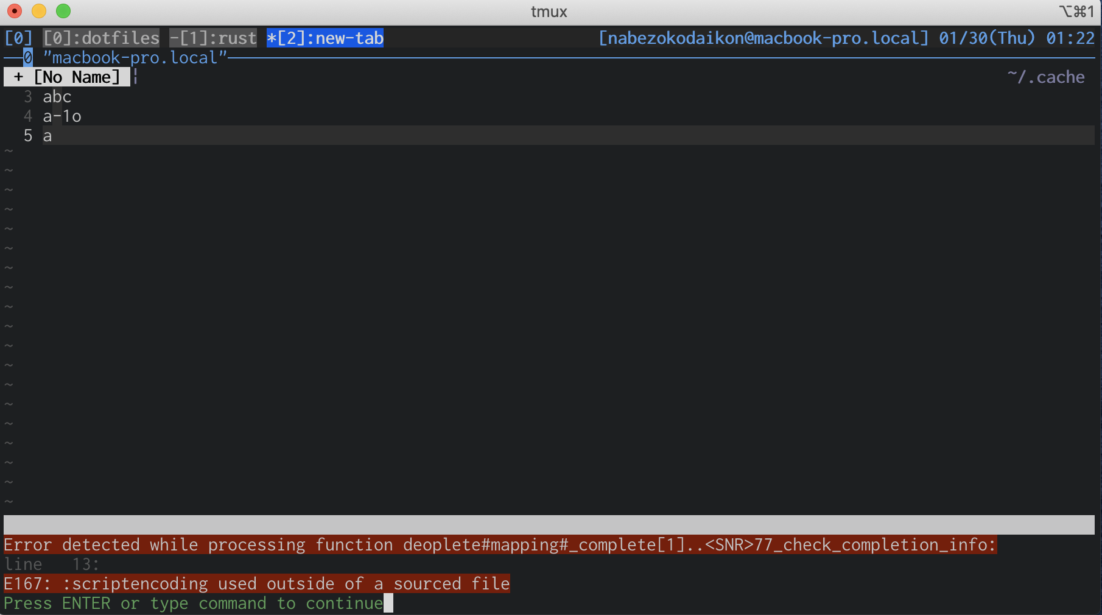The height and width of the screenshot is (615, 1102).
Task: Click the deoplete#mapping#_complete error message line
Action: [x=500, y=544]
